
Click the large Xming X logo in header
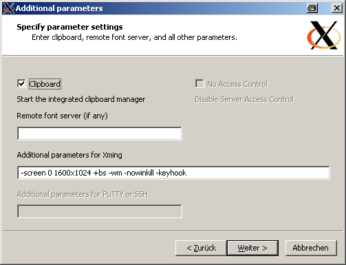pos(324,35)
